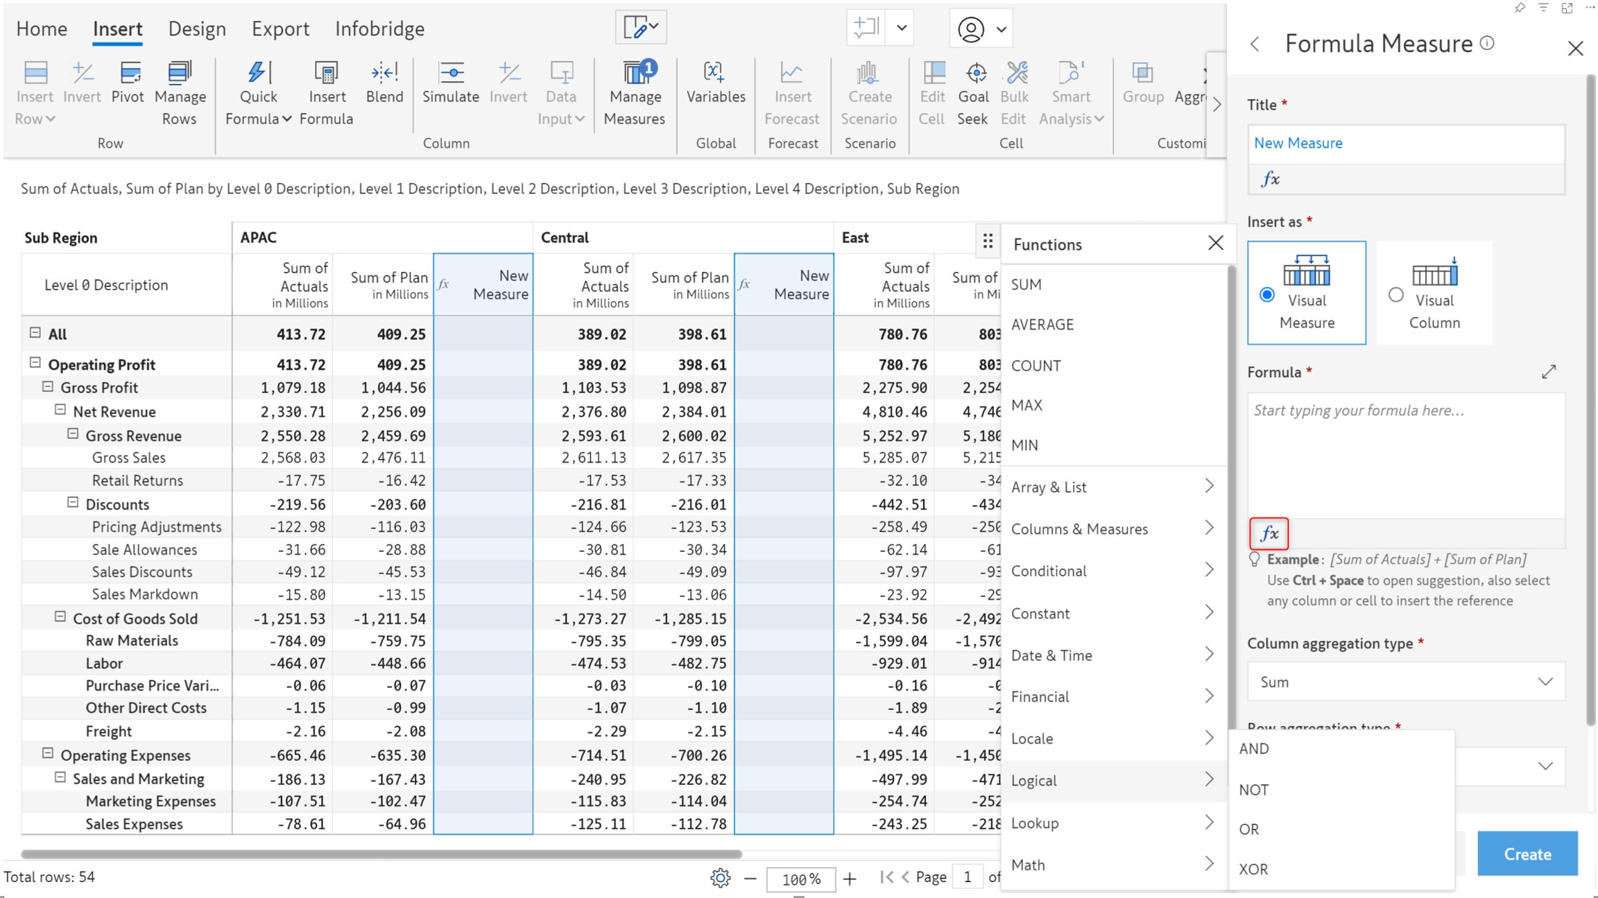Viewport: 1598px width, 898px height.
Task: Collapse the Gross Profit row
Action: 48,387
